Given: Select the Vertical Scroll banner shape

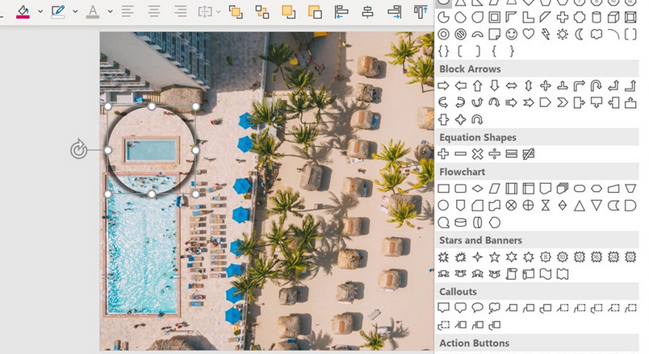Looking at the screenshot, I should point(512,274).
